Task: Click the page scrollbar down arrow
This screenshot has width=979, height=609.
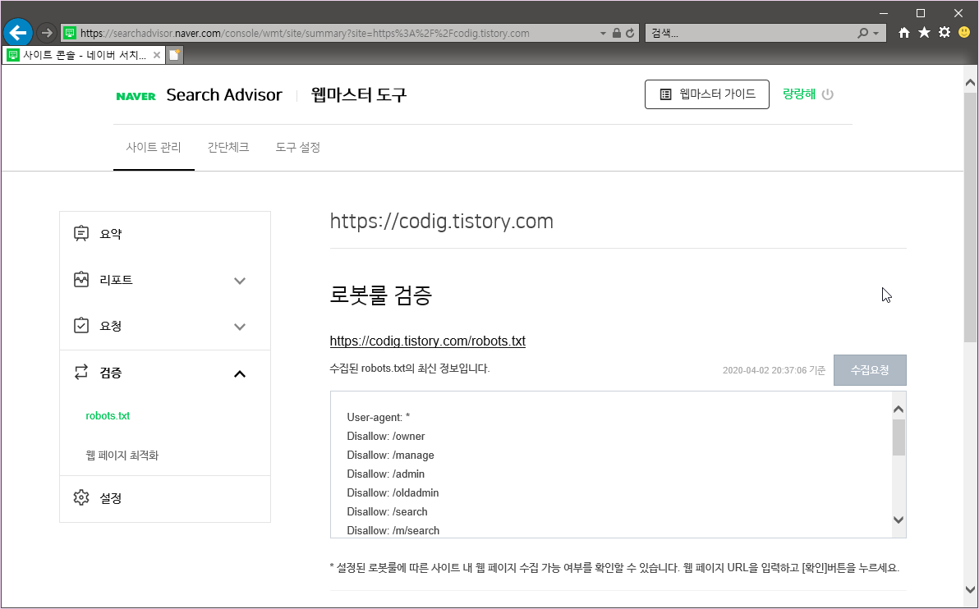Action: click(x=970, y=589)
